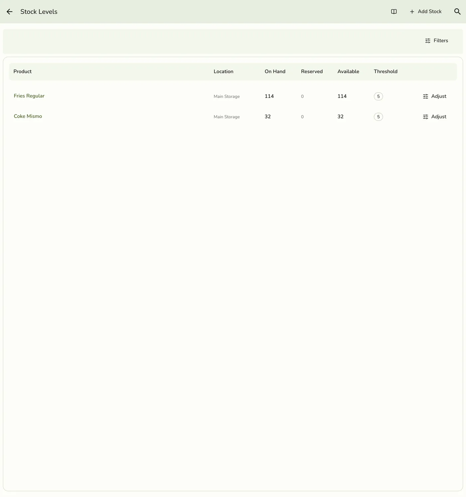The width and height of the screenshot is (466, 497).
Task: Open the book guide icon
Action: [394, 12]
